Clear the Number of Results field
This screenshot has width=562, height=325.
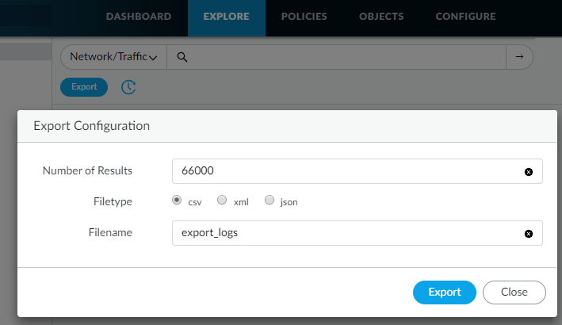point(529,171)
